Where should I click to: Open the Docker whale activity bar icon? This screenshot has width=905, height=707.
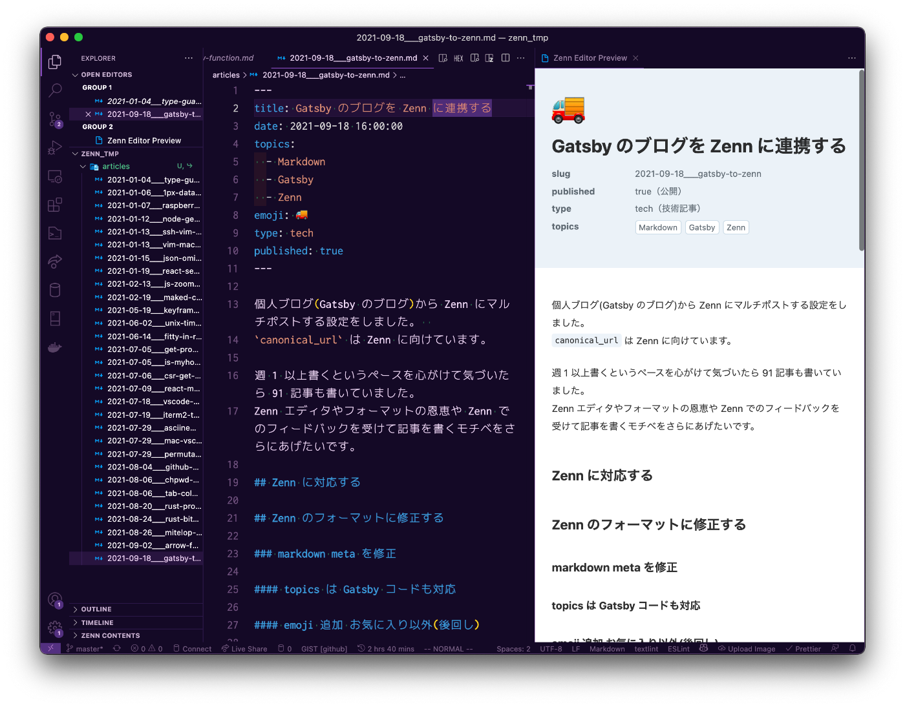55,347
